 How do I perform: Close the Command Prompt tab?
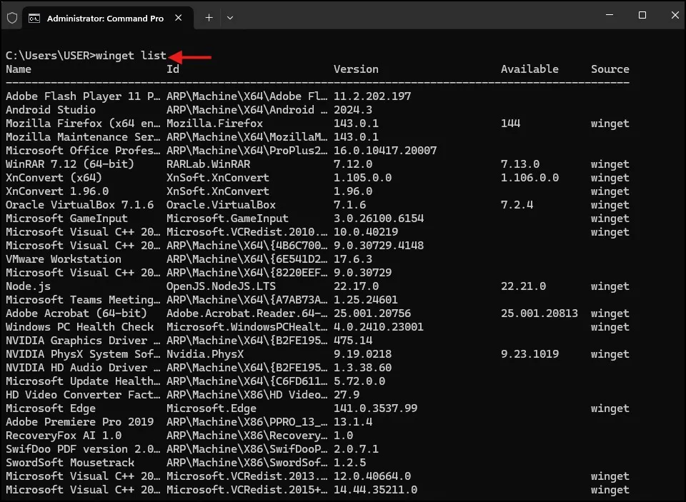point(179,18)
